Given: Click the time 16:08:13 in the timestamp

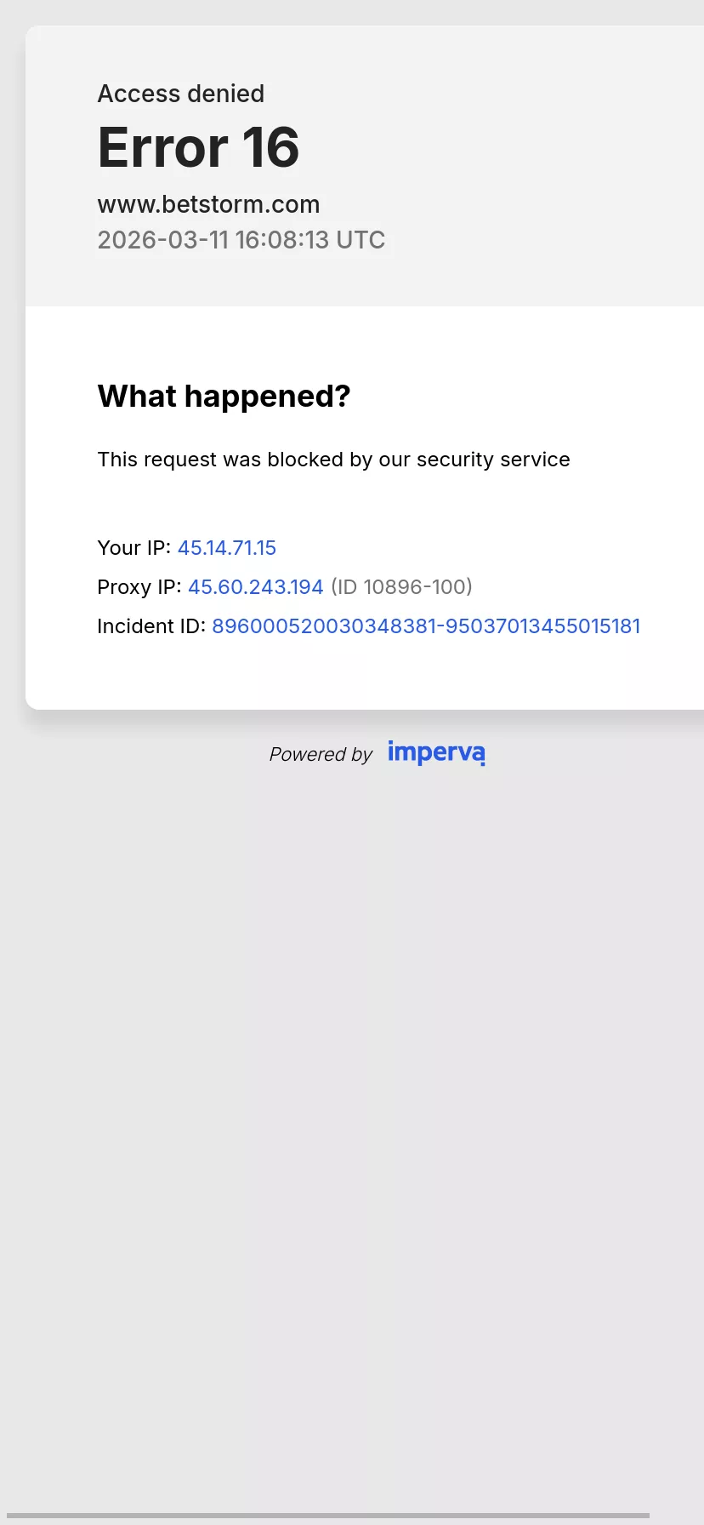Looking at the screenshot, I should tap(282, 240).
